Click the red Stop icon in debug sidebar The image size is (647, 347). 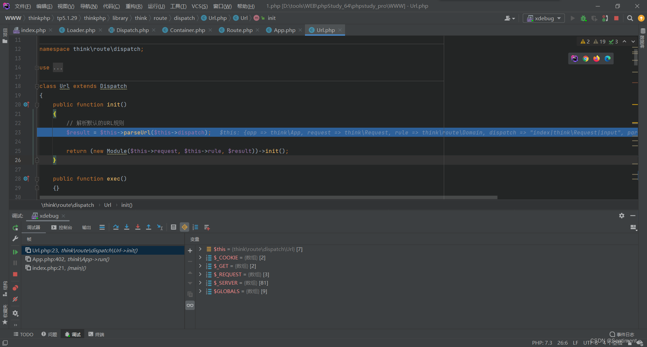tap(15, 274)
